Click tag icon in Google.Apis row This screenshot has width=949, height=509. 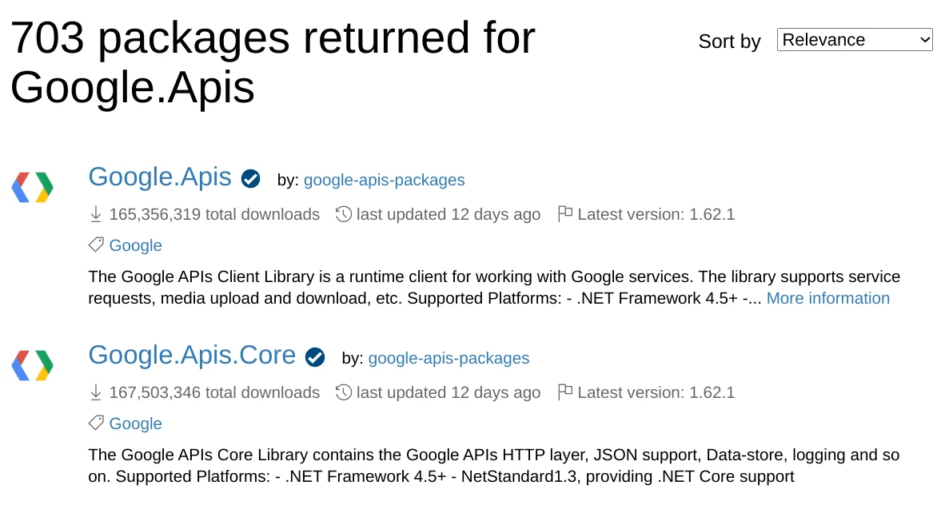tap(96, 245)
